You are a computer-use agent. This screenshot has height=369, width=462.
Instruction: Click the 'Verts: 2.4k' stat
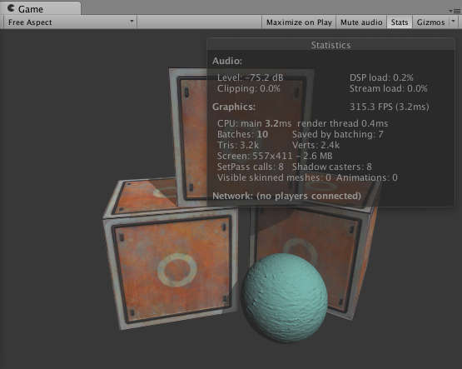click(315, 145)
